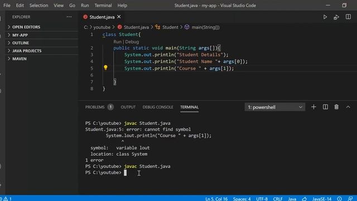Image resolution: width=357 pixels, height=201 pixels.
Task: Click main method icon in breadcrumb
Action: pyautogui.click(x=187, y=27)
